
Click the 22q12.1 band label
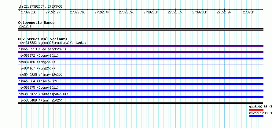tap(25, 27)
